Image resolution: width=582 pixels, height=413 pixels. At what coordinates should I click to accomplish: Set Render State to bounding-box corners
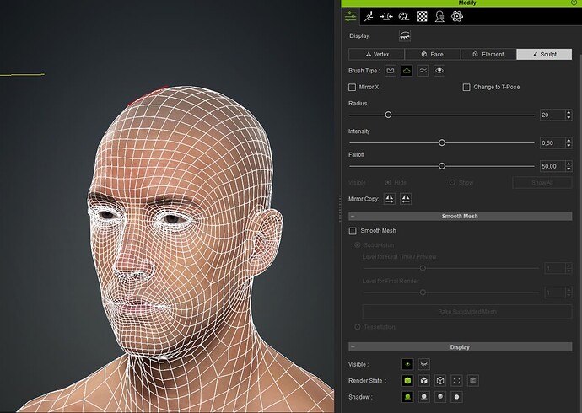456,381
